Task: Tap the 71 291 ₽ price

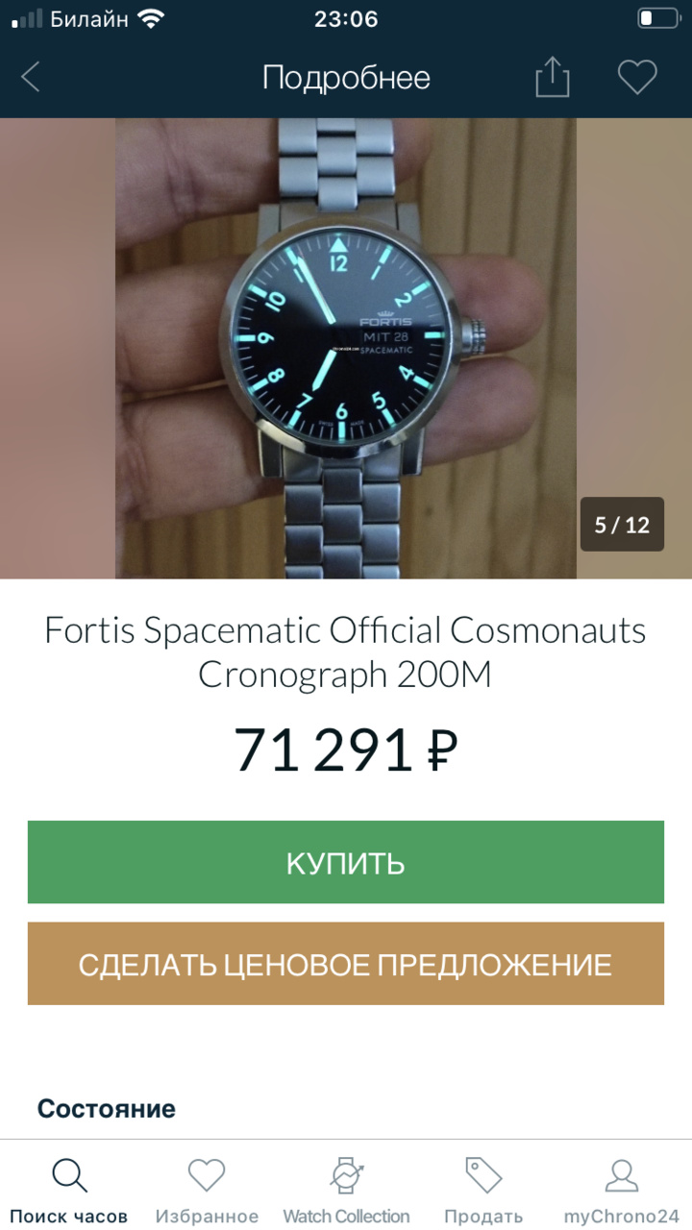Action: tap(346, 751)
